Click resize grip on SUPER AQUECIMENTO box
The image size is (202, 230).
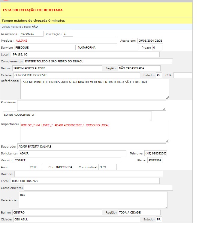(150, 119)
